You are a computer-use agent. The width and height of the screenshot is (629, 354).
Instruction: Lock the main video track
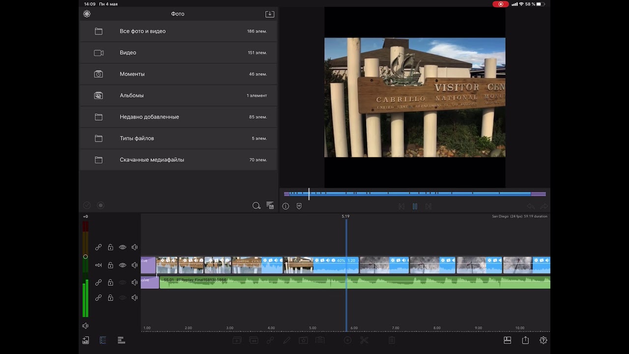[x=111, y=265]
